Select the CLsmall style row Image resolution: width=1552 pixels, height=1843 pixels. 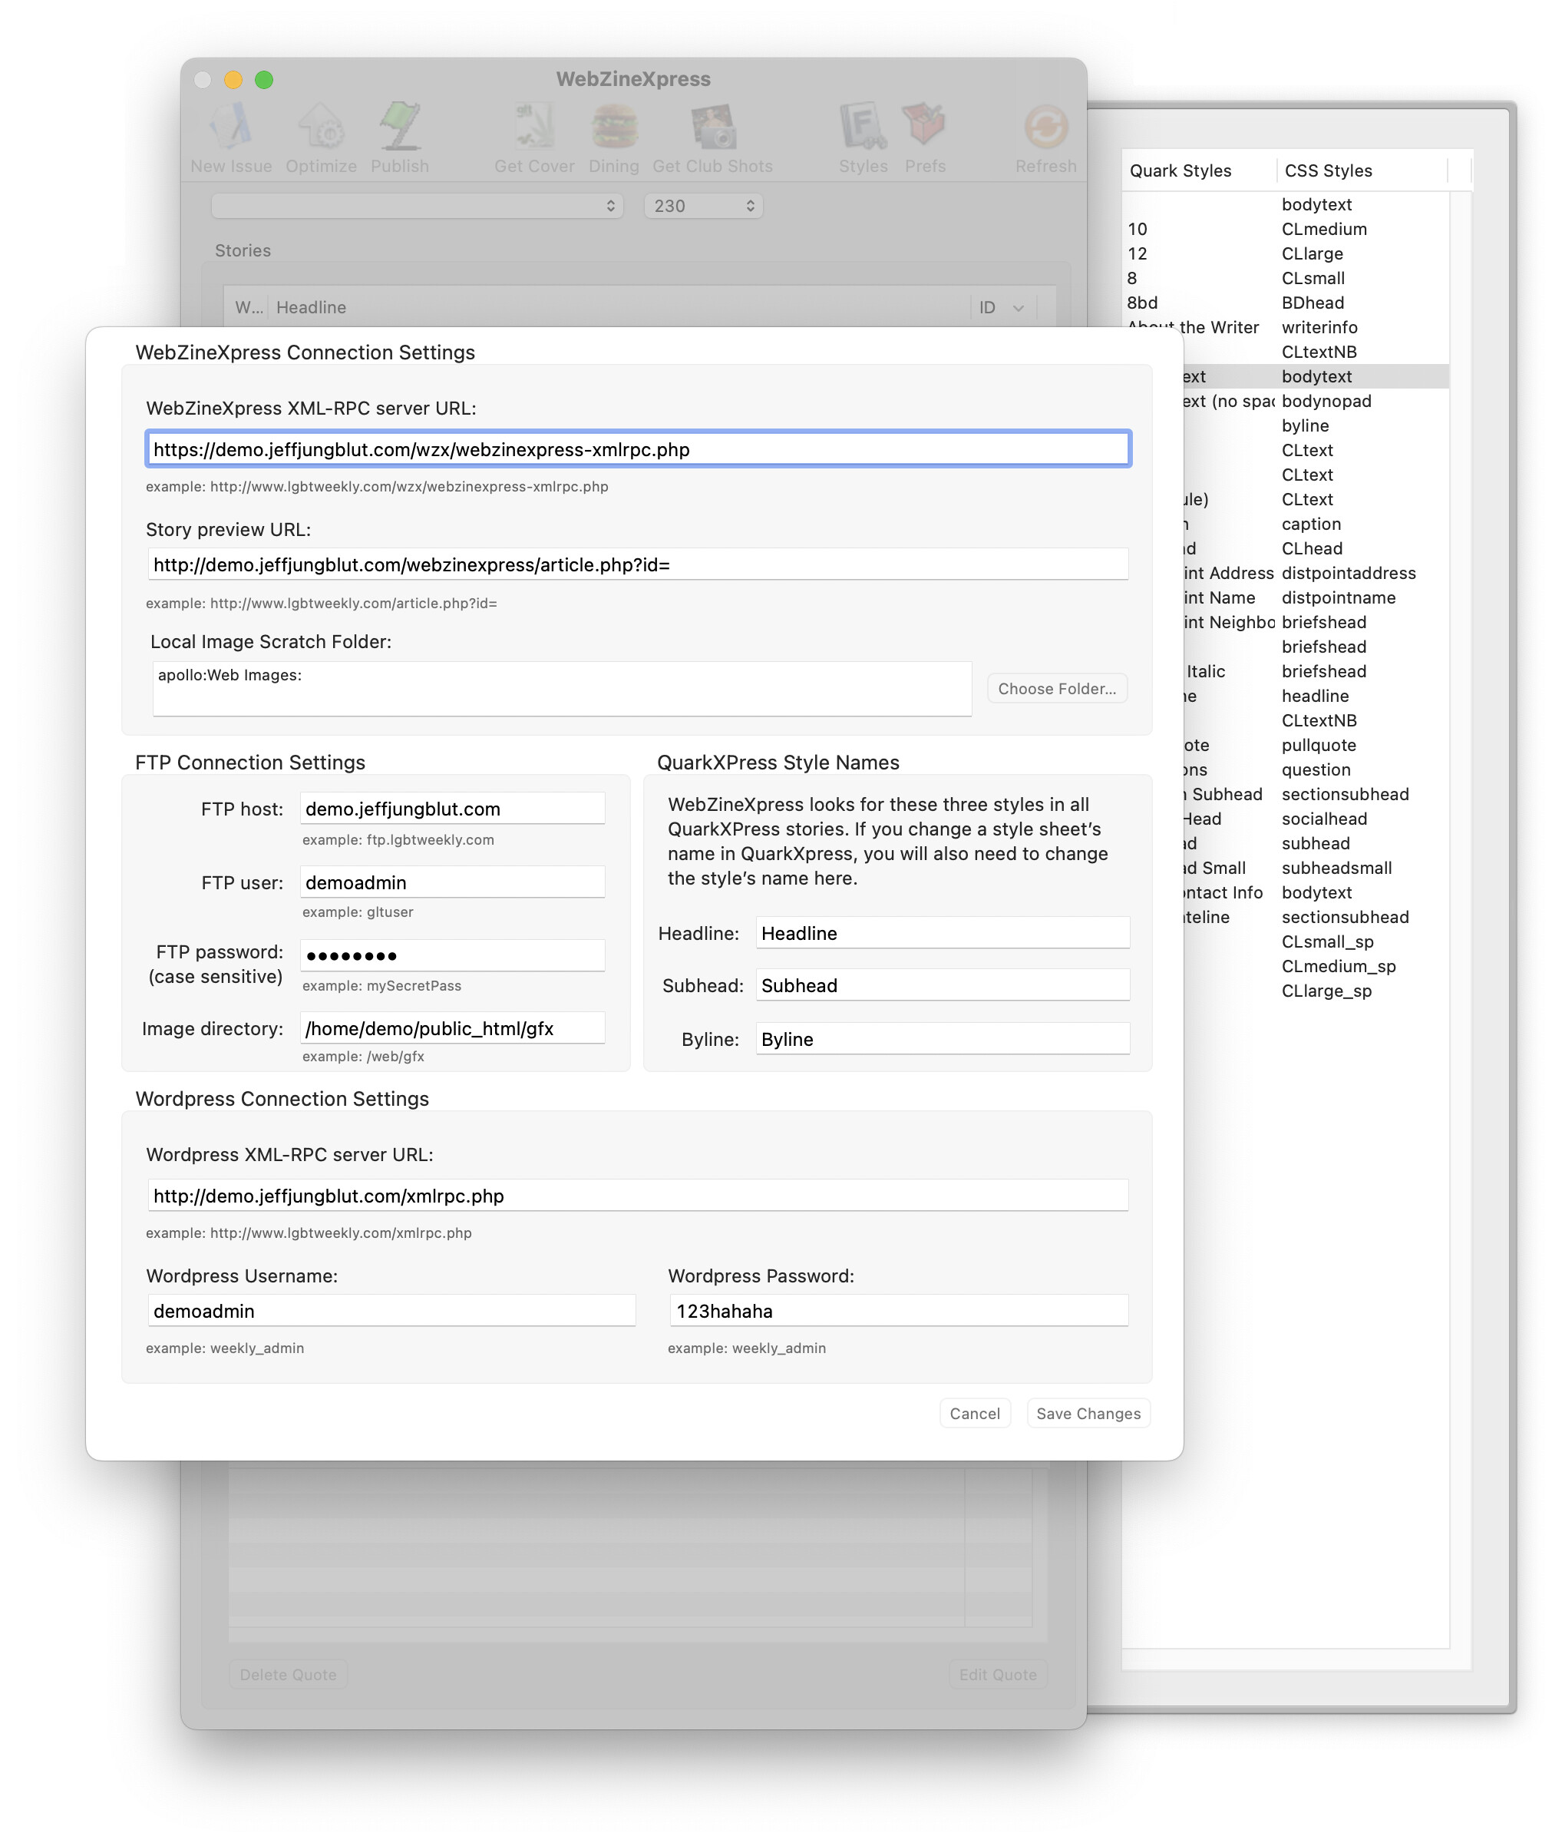click(1286, 278)
